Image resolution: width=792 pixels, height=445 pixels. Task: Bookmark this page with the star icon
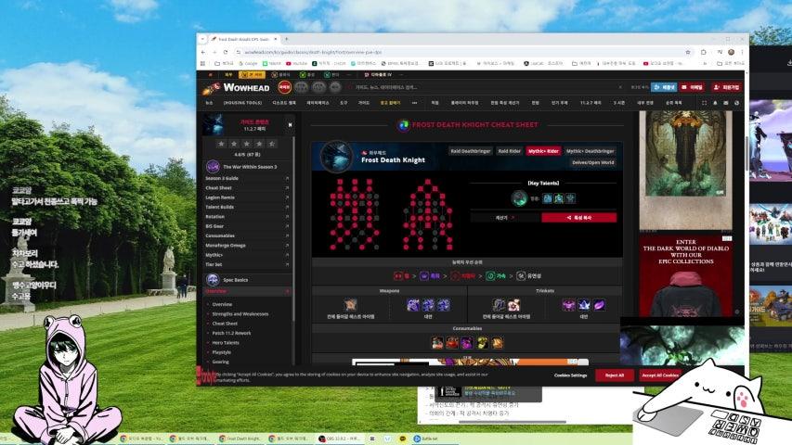[x=688, y=52]
